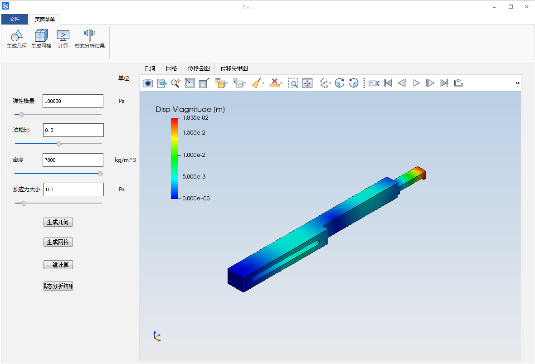Rotate view clockwise icon
Viewport: 535px width, 364px height.
[x=340, y=83]
